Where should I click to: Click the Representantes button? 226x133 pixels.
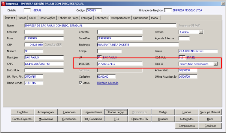[93, 112]
